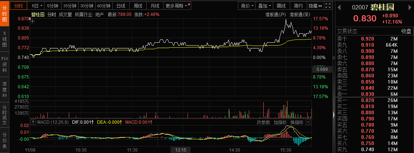This screenshot has height=153, width=414.
Task: Open the 分价表 sidebar tab
Action: click(4, 140)
